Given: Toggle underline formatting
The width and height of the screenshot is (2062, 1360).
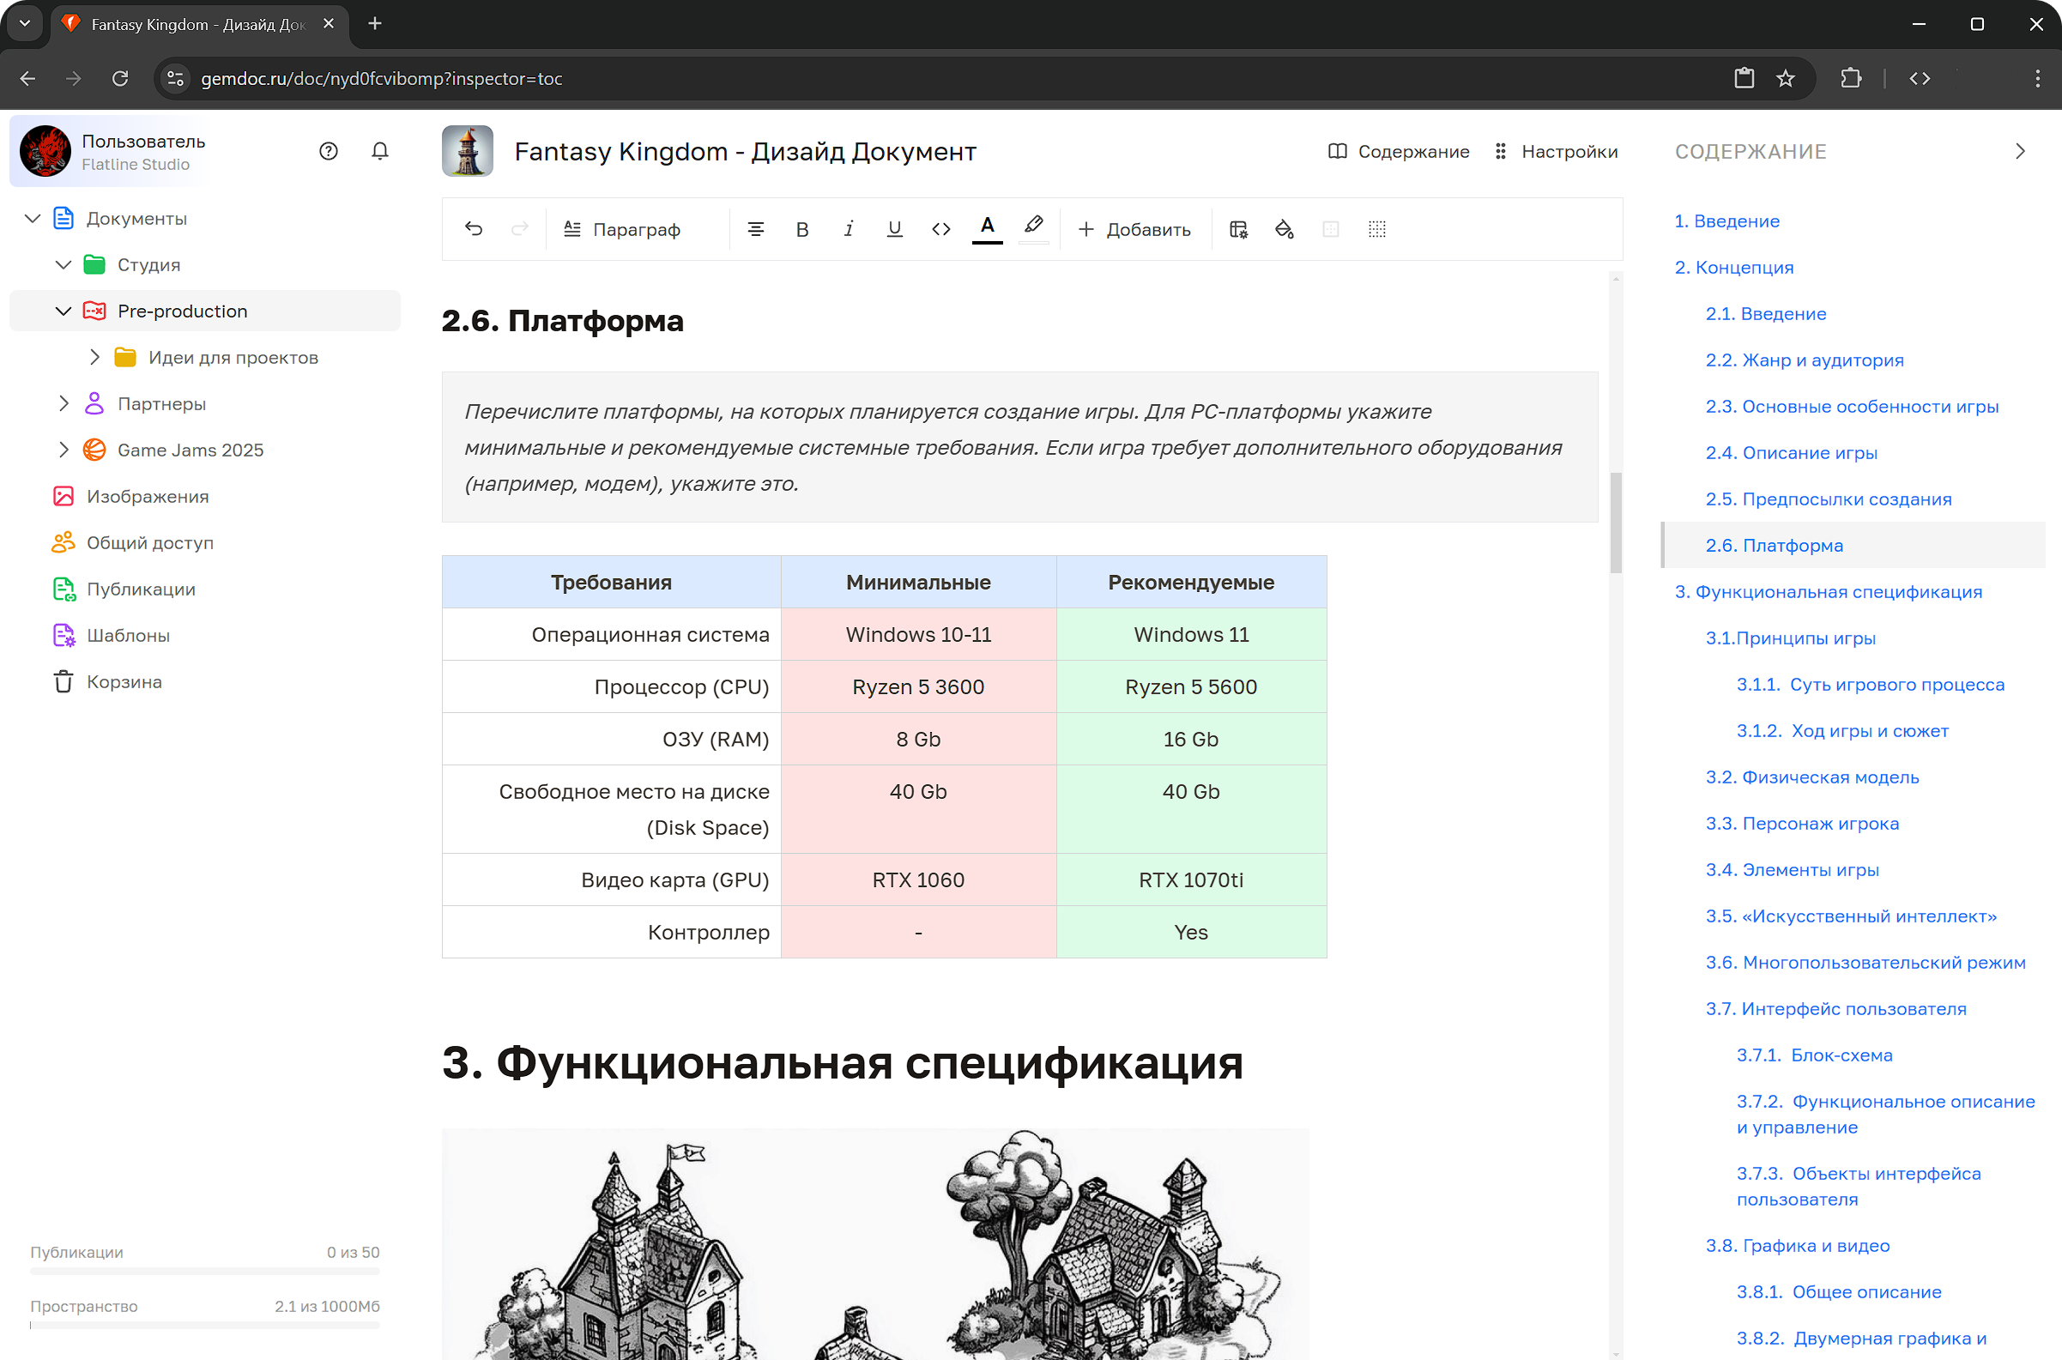Looking at the screenshot, I should tap(894, 229).
